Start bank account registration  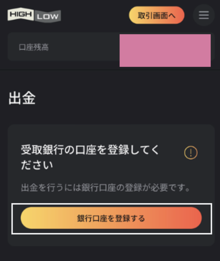[x=111, y=218]
